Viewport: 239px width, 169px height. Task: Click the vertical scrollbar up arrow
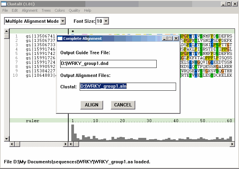[6, 31]
